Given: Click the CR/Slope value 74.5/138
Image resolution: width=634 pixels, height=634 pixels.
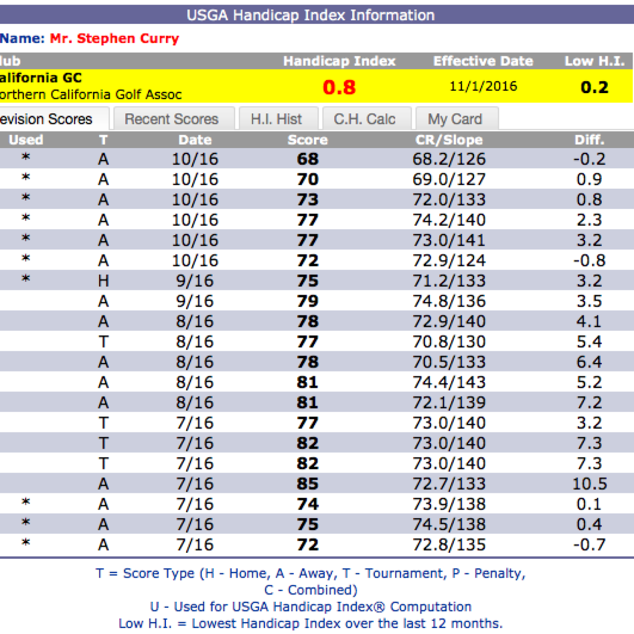Looking at the screenshot, I should pyautogui.click(x=449, y=525).
